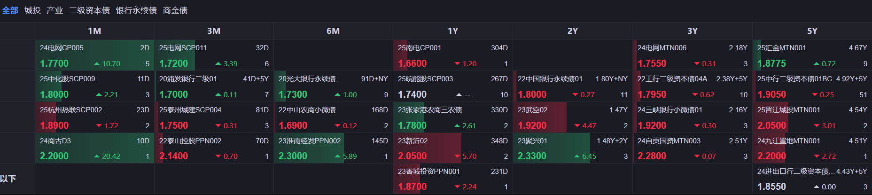Select the 全部 tab
The height and width of the screenshot is (195, 872).
10,10
